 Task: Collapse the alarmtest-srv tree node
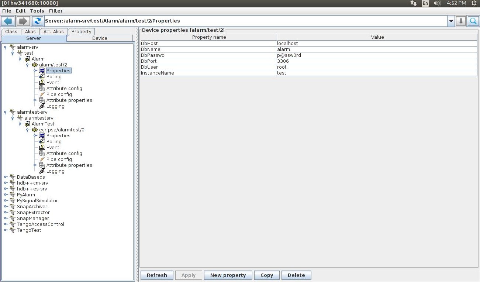pyautogui.click(x=6, y=112)
